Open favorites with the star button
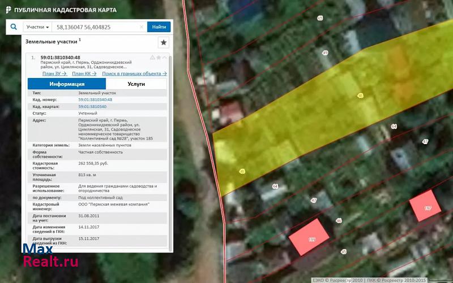The image size is (453, 283). (x=163, y=42)
